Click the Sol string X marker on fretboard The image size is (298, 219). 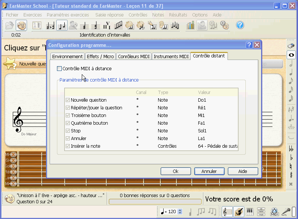13,166
